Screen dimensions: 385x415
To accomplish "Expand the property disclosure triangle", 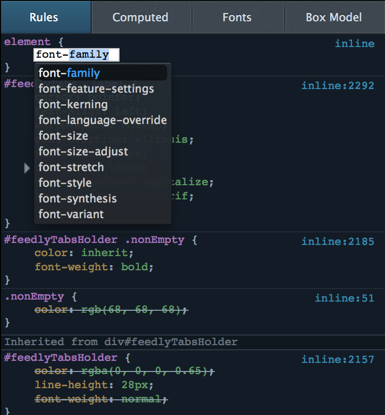I will (x=27, y=168).
